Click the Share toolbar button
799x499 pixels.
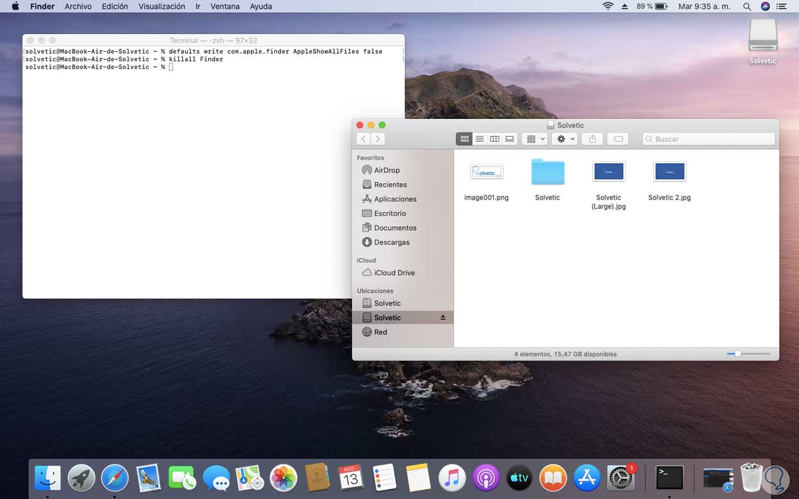(592, 139)
